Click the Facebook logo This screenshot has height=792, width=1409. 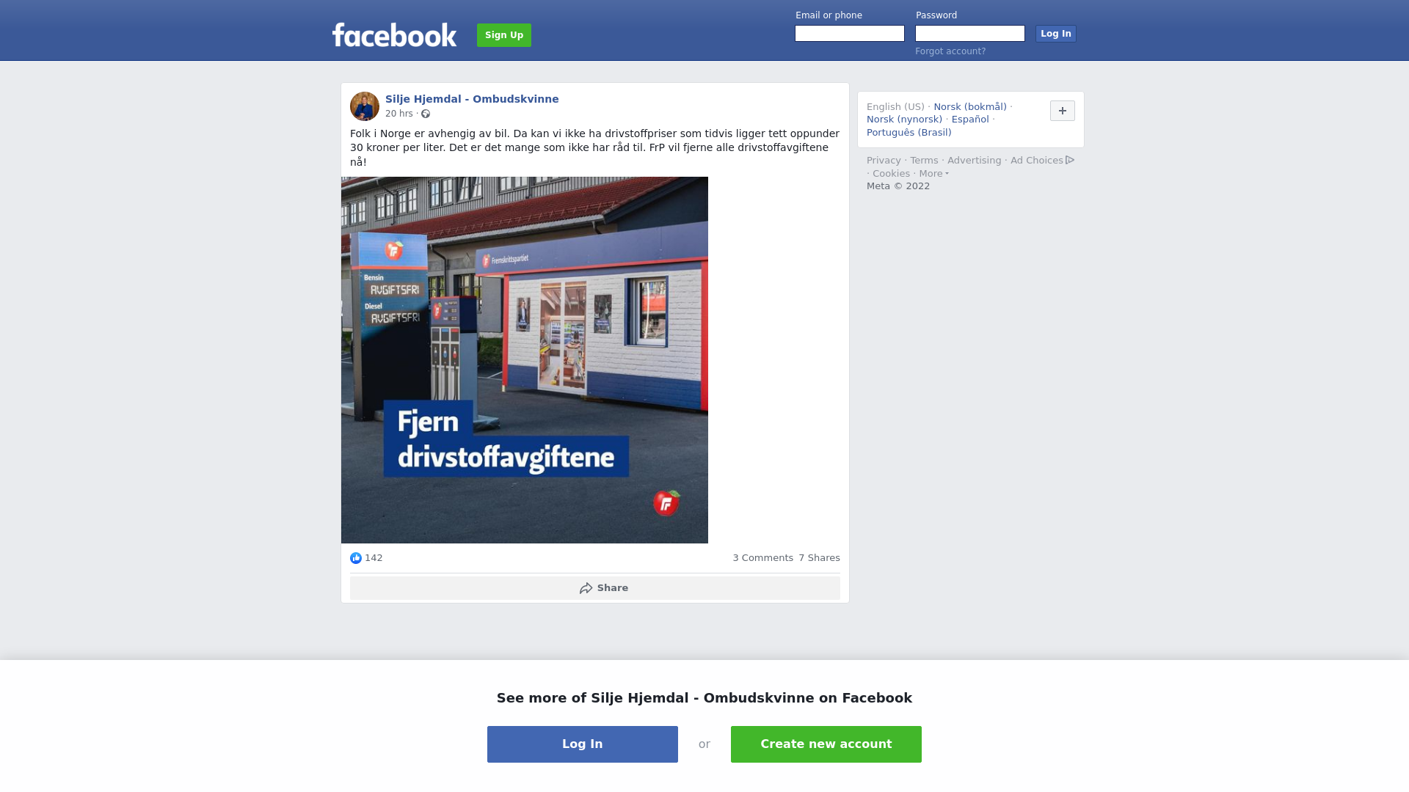pos(394,34)
